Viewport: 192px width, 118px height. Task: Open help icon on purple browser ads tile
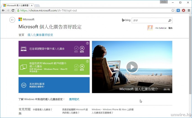click(x=87, y=43)
